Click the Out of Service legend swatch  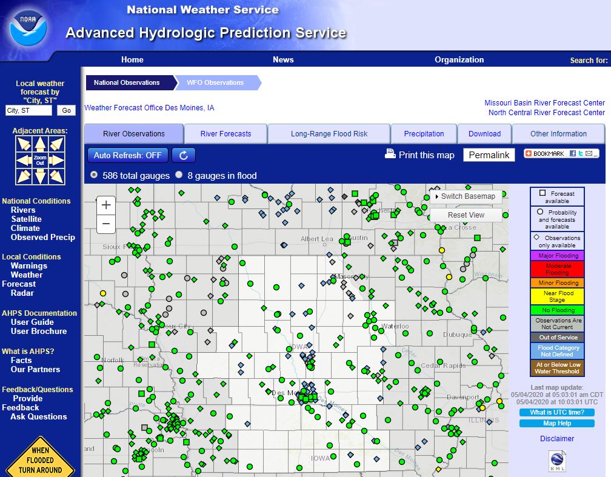tap(557, 338)
